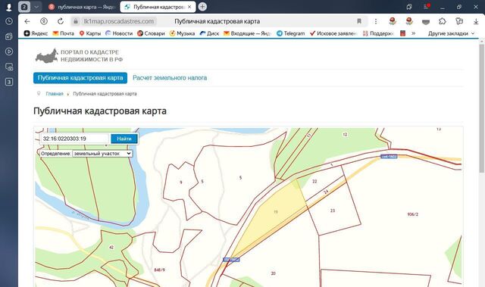Expand the tab group dropdown arrow
The image size is (485, 287).
pyautogui.click(x=36, y=7)
